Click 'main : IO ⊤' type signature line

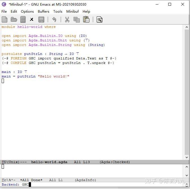[x=14, y=72]
